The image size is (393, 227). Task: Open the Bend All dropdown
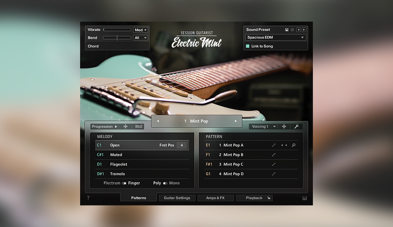point(140,37)
